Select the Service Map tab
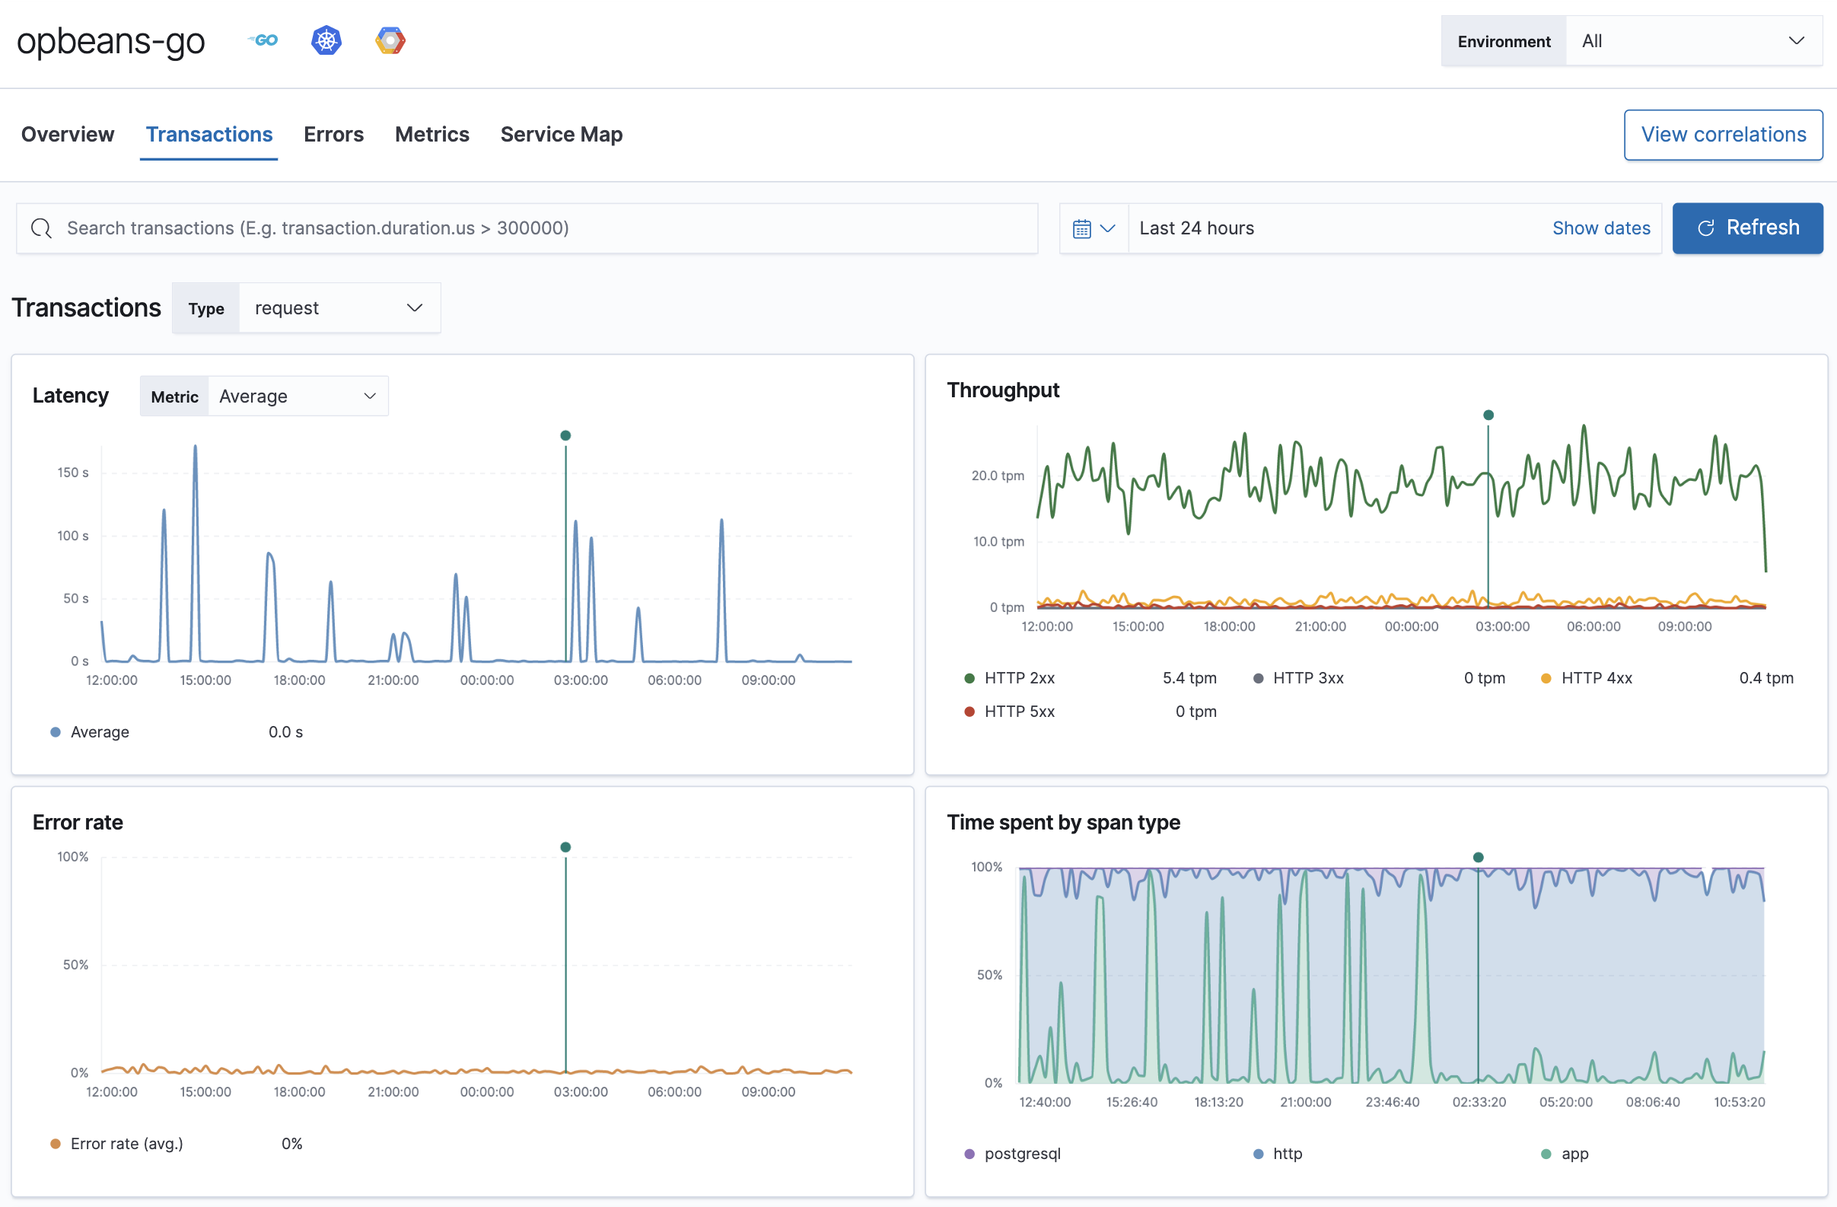The height and width of the screenshot is (1207, 1837). coord(562,133)
